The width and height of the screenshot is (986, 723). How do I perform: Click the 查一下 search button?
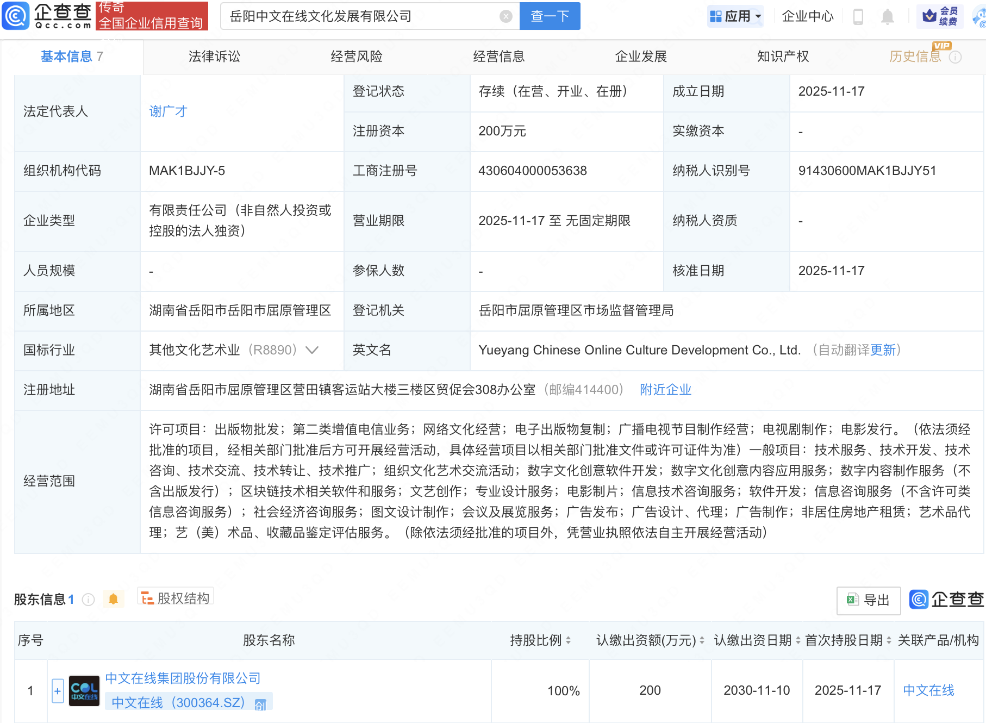(x=549, y=16)
